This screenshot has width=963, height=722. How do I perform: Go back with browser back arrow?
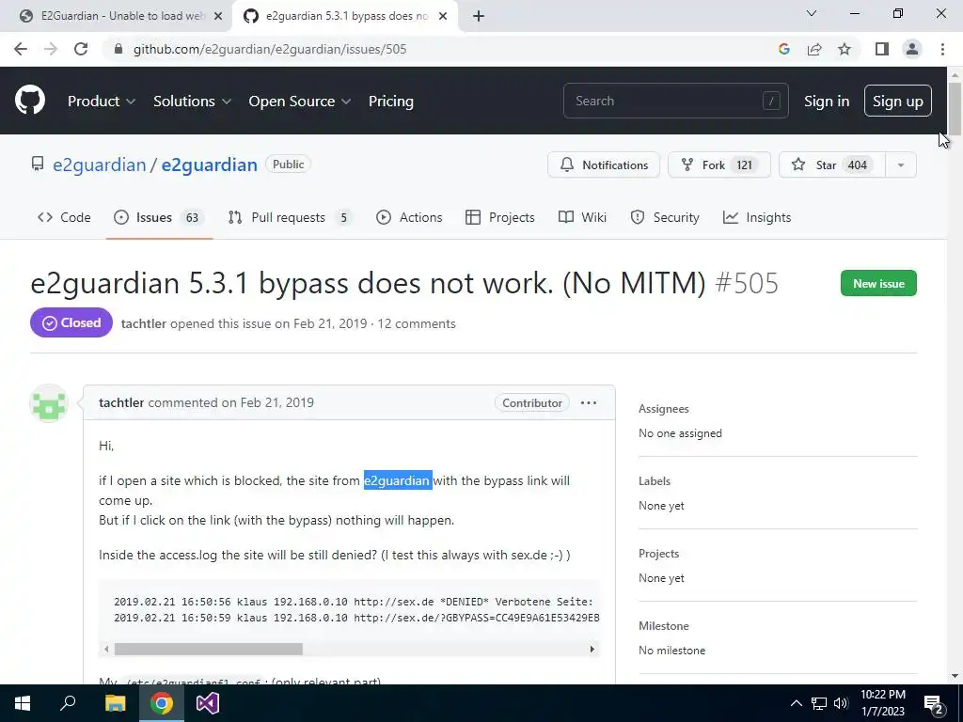[21, 49]
